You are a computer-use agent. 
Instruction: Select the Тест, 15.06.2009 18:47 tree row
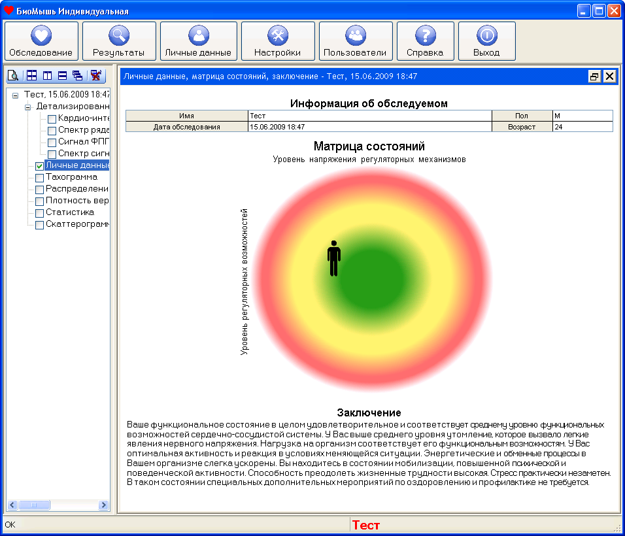pyautogui.click(x=67, y=94)
